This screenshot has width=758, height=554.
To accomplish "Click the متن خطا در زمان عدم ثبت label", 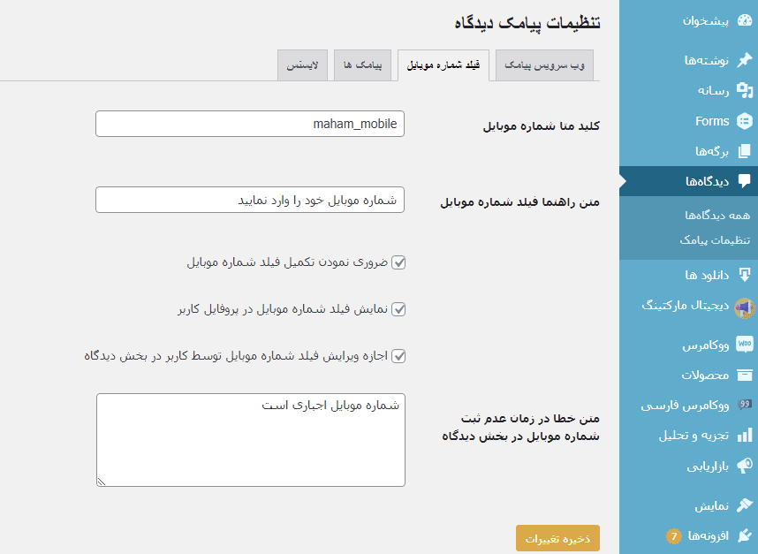I will (520, 428).
